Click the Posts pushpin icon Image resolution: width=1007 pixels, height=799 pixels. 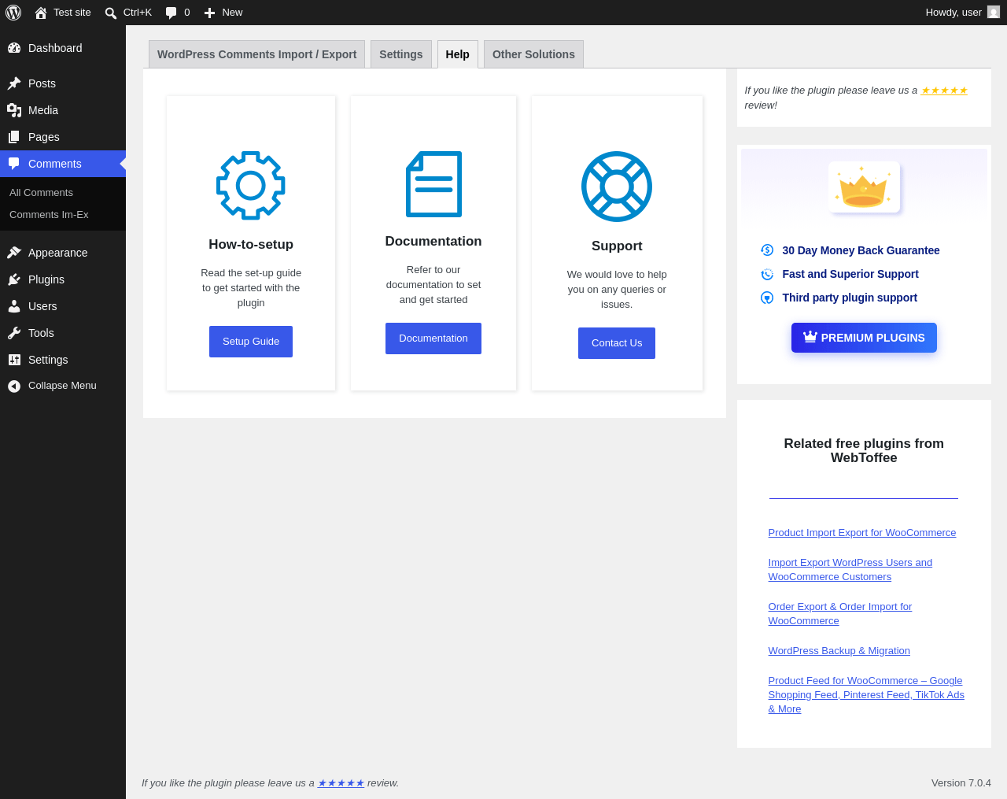pos(14,83)
